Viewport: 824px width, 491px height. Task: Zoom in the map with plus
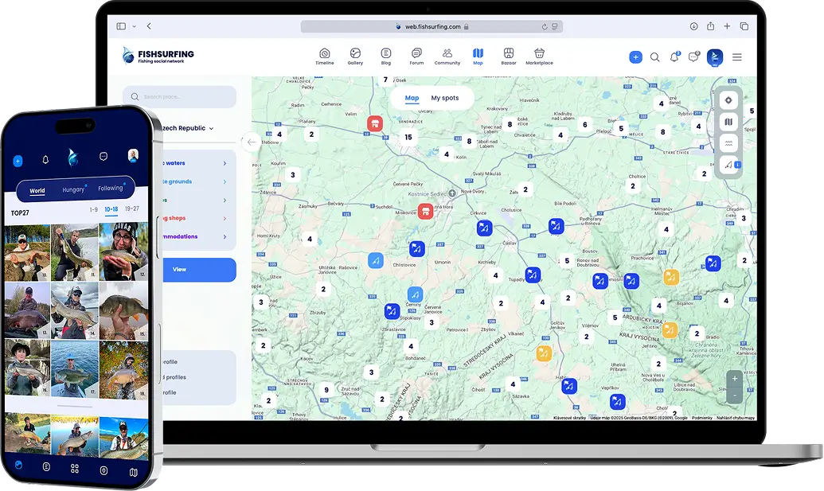click(x=734, y=378)
